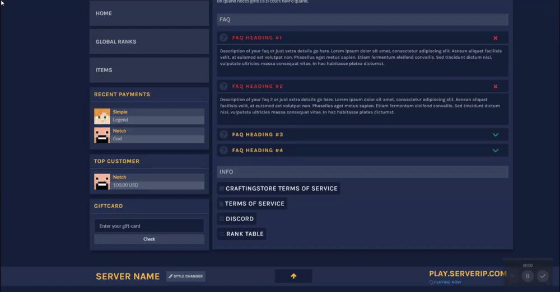The height and width of the screenshot is (292, 560).
Task: Expand FAQ Heading #4 chevron
Action: pos(496,150)
